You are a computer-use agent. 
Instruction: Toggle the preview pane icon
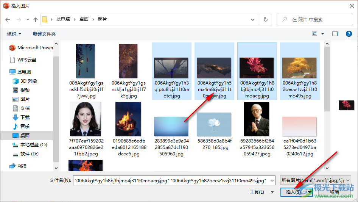(335, 34)
